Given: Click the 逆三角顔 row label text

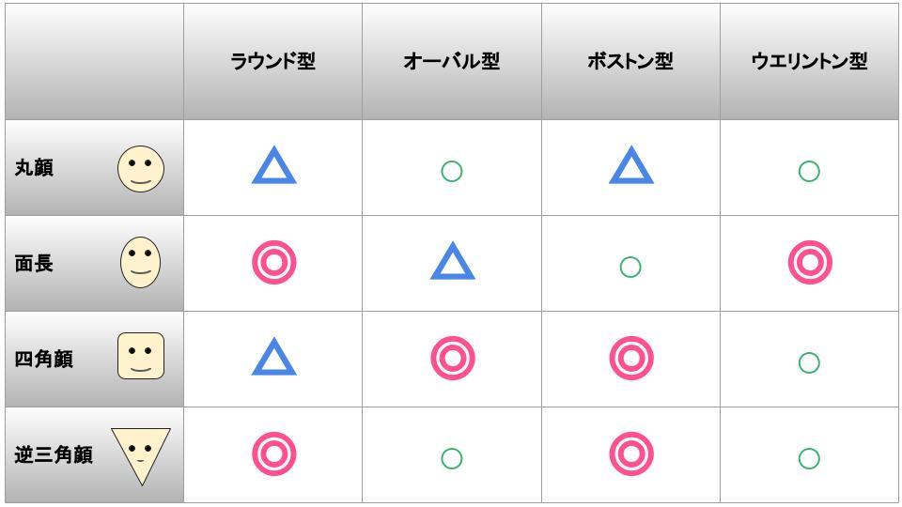Looking at the screenshot, I should point(54,455).
